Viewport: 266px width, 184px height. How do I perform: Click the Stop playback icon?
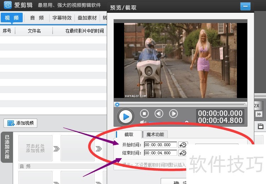144,114
